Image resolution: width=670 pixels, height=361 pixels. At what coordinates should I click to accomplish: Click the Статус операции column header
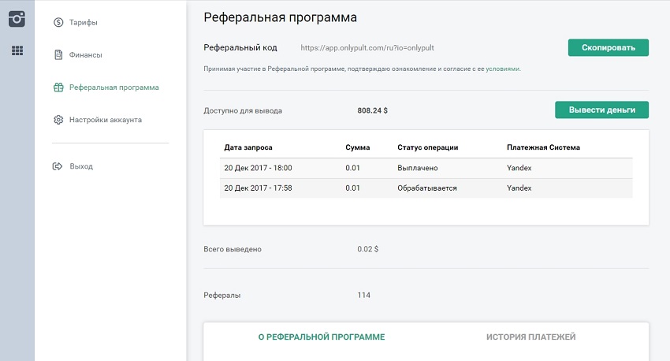pyautogui.click(x=428, y=147)
